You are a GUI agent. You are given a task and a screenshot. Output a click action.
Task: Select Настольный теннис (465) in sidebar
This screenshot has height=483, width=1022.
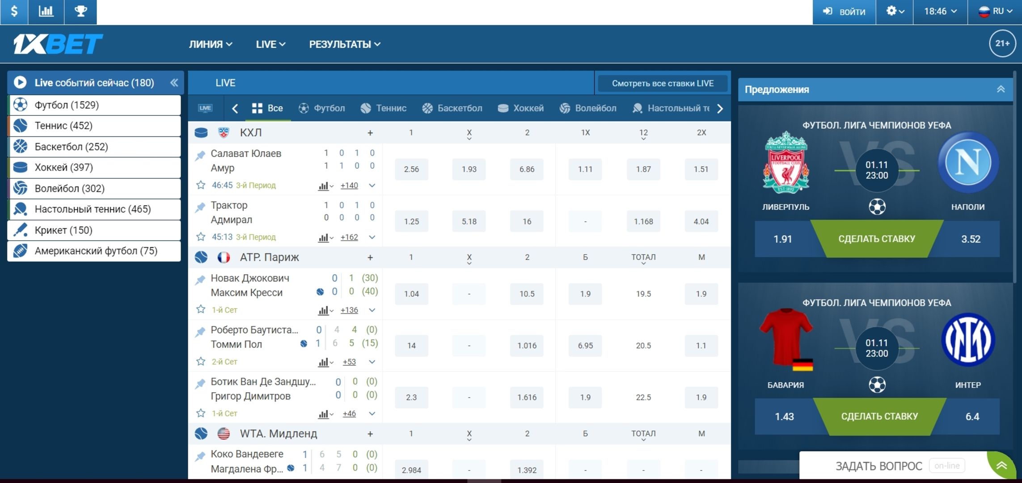94,209
